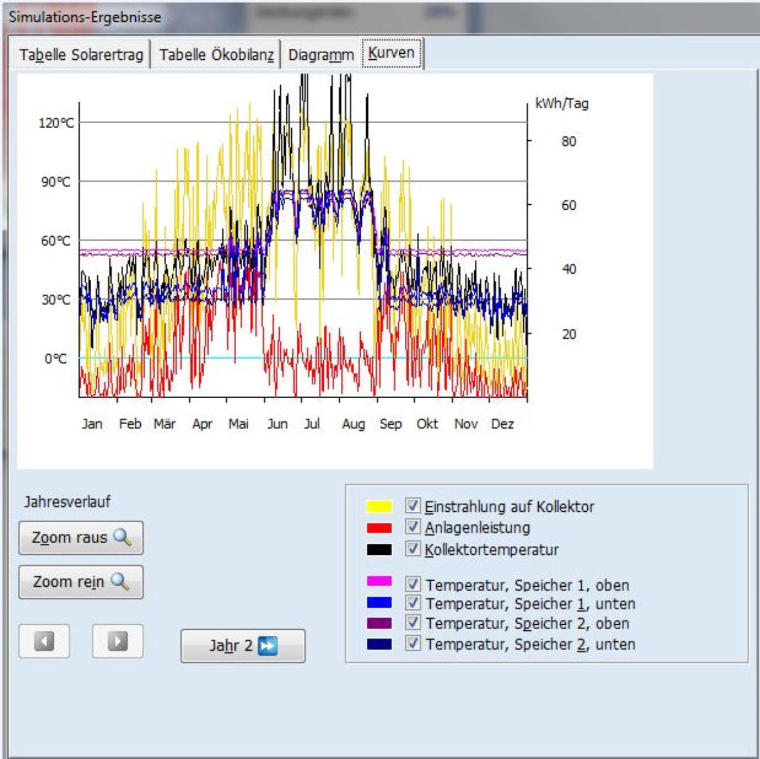Click the 80 value on kWh axis
This screenshot has width=760, height=759.
568,141
